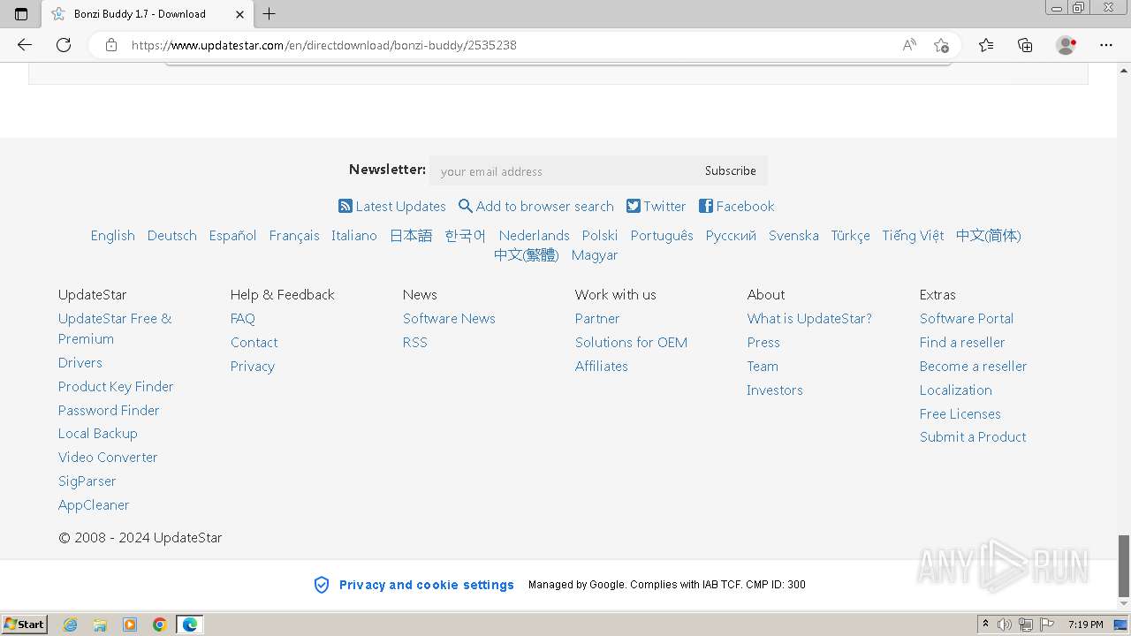
Task: Launch Internet Explorer from the taskbar
Action: pos(71,625)
